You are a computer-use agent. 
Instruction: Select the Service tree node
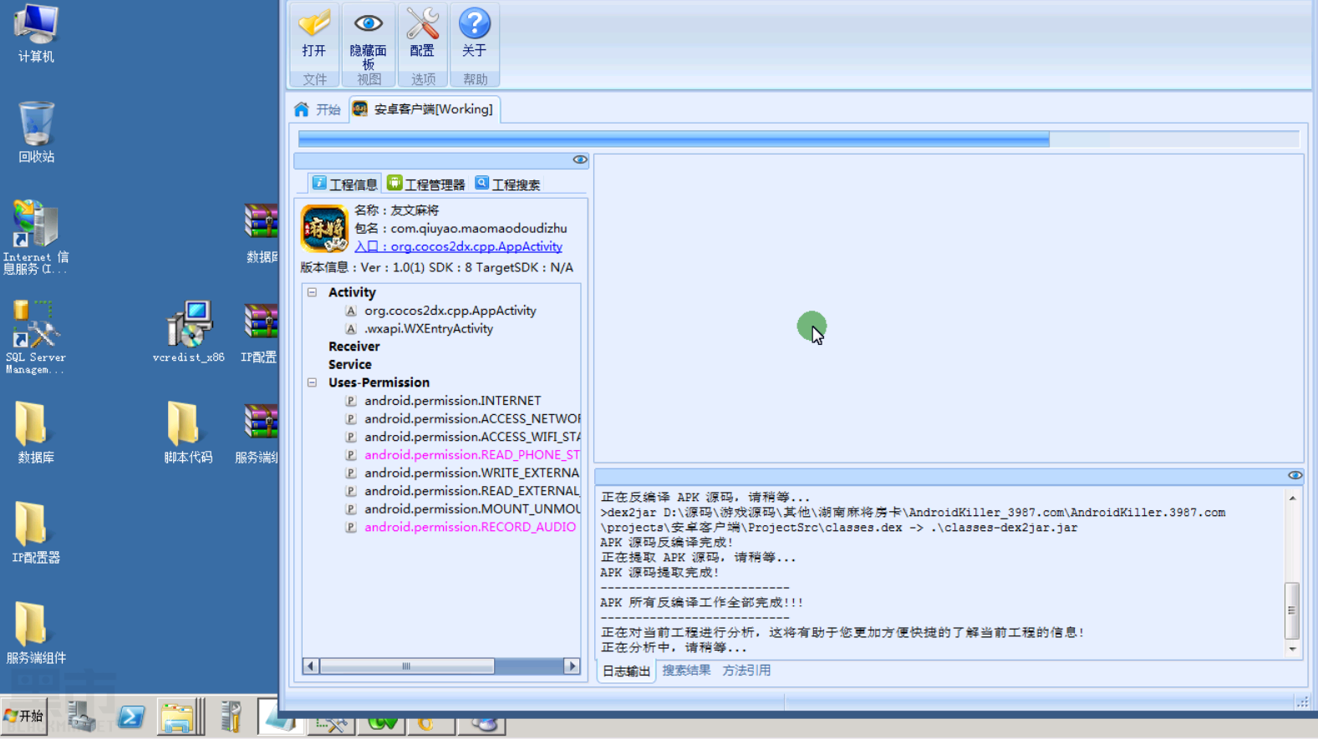pos(349,365)
